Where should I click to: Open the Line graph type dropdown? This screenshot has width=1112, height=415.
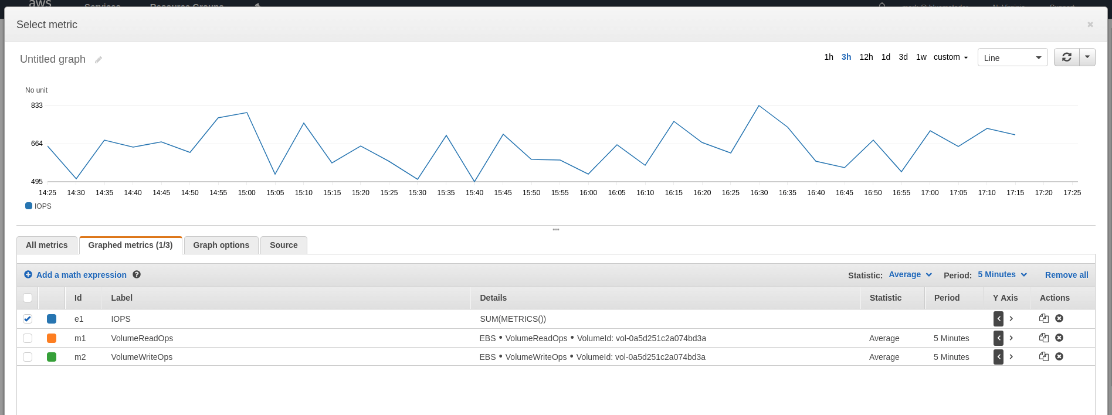click(1012, 57)
